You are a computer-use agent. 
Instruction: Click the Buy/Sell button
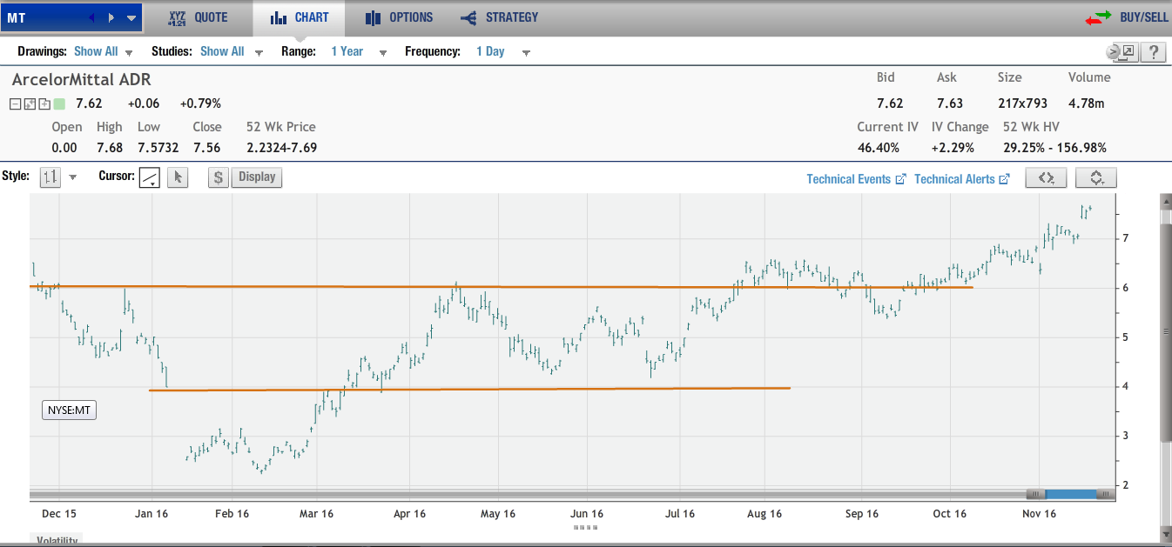pyautogui.click(x=1127, y=17)
